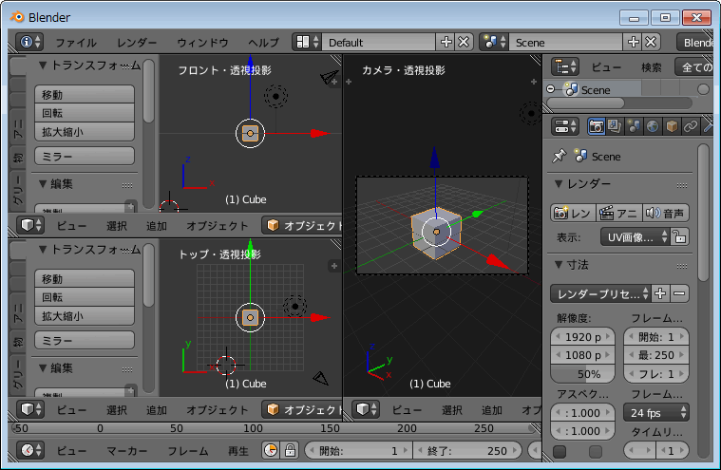Viewport: 721px width, 470px height.
Task: Collapse the レンダー panel in Properties
Action: [559, 184]
